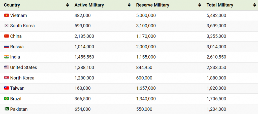Toggle sort arrows on Reserve Military column
Image resolution: width=258 pixels, height=114 pixels.
pyautogui.click(x=200, y=5)
